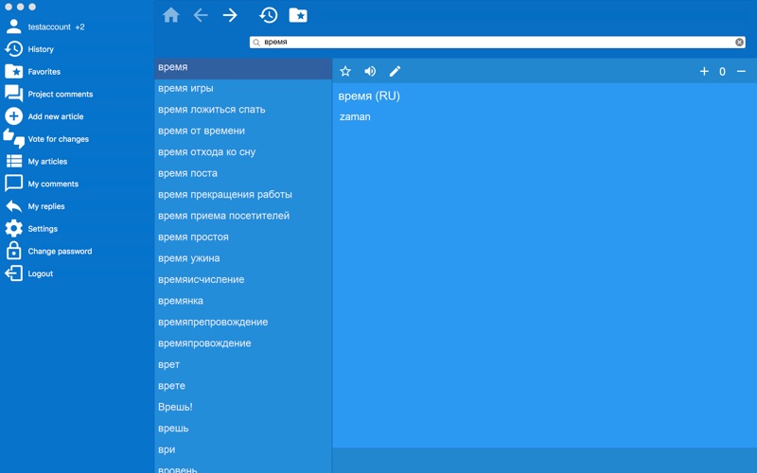Click the My comments bubble icon
The height and width of the screenshot is (473, 757).
coord(13,184)
